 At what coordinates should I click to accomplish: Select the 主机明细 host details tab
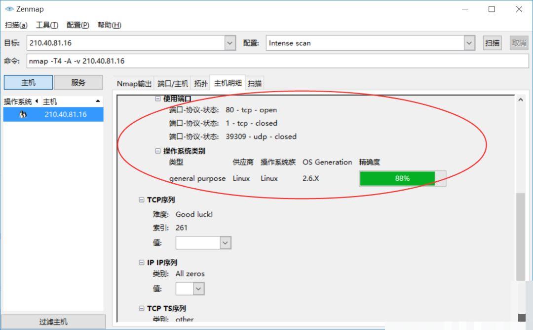point(228,83)
